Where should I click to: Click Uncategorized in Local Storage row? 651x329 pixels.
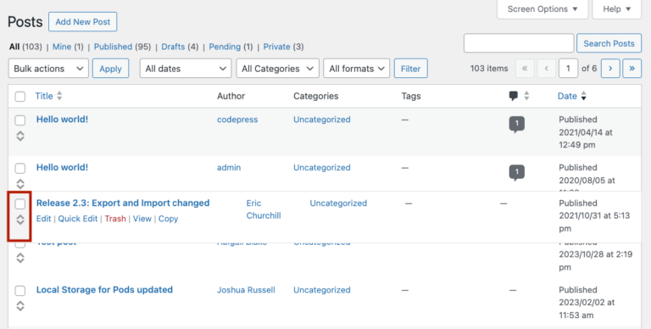[322, 290]
